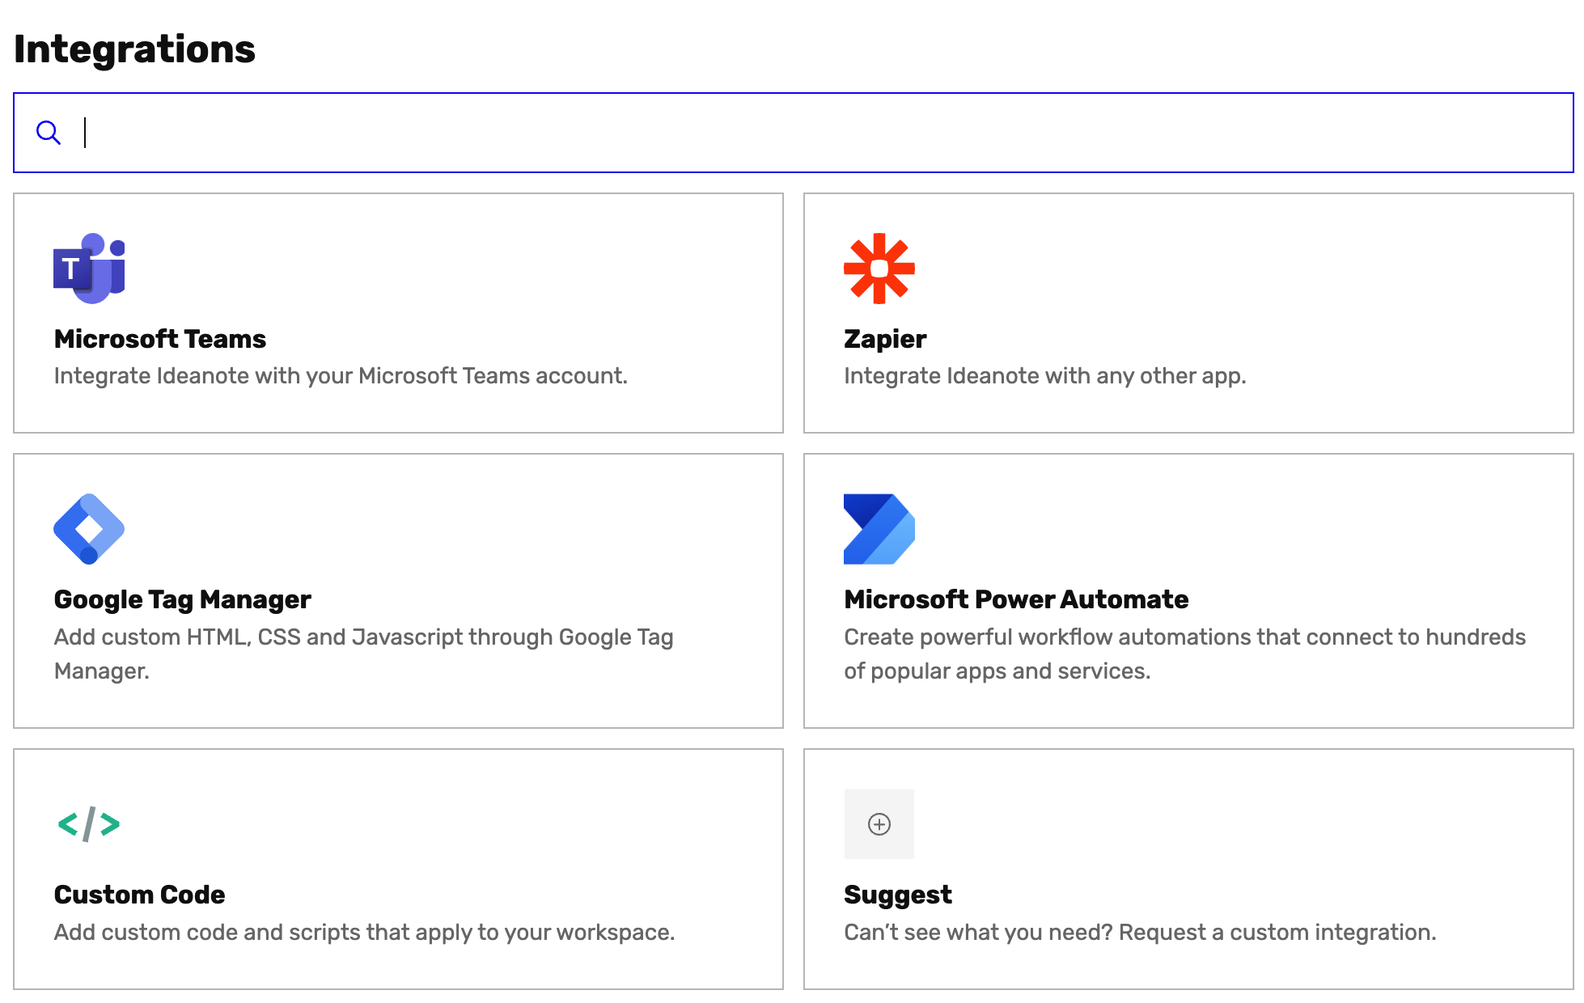Click the Google Tag Manager description text

(x=363, y=637)
